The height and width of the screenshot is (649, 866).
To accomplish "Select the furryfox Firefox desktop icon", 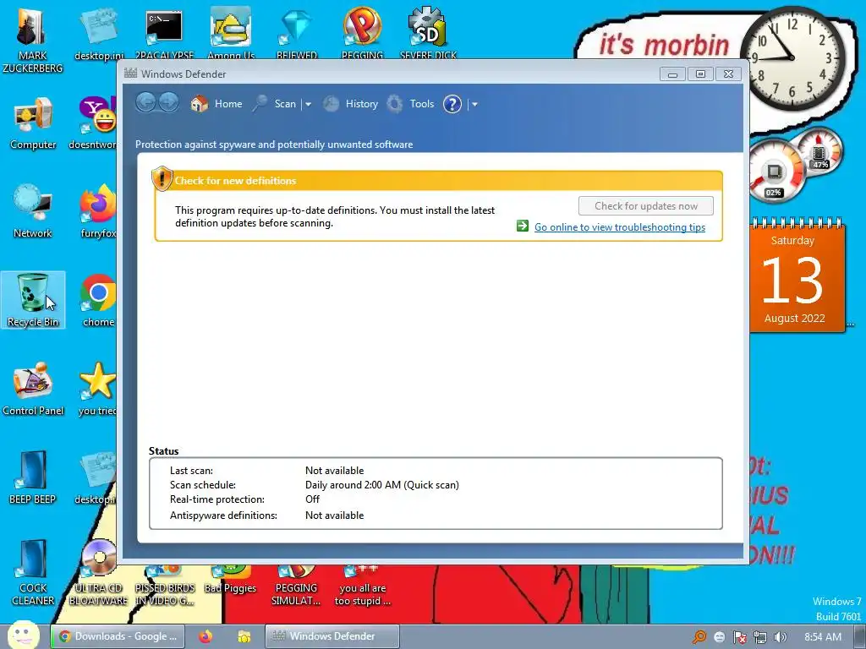I will tap(98, 212).
